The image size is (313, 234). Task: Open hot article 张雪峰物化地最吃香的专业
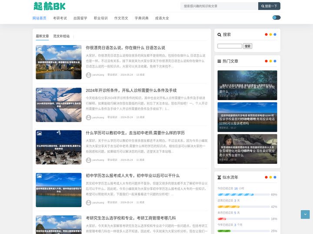click(x=247, y=149)
